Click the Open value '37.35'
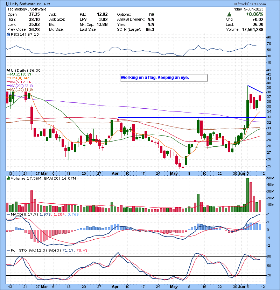 point(34,14)
